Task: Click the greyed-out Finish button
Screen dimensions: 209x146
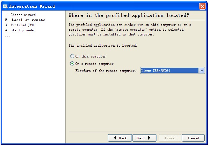Action: [170, 138]
